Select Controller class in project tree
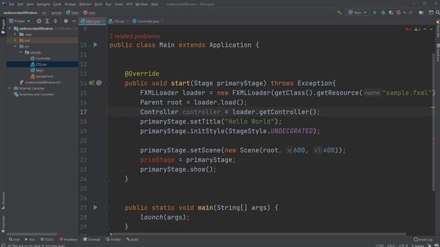The height and width of the screenshot is (247, 440). click(41, 58)
